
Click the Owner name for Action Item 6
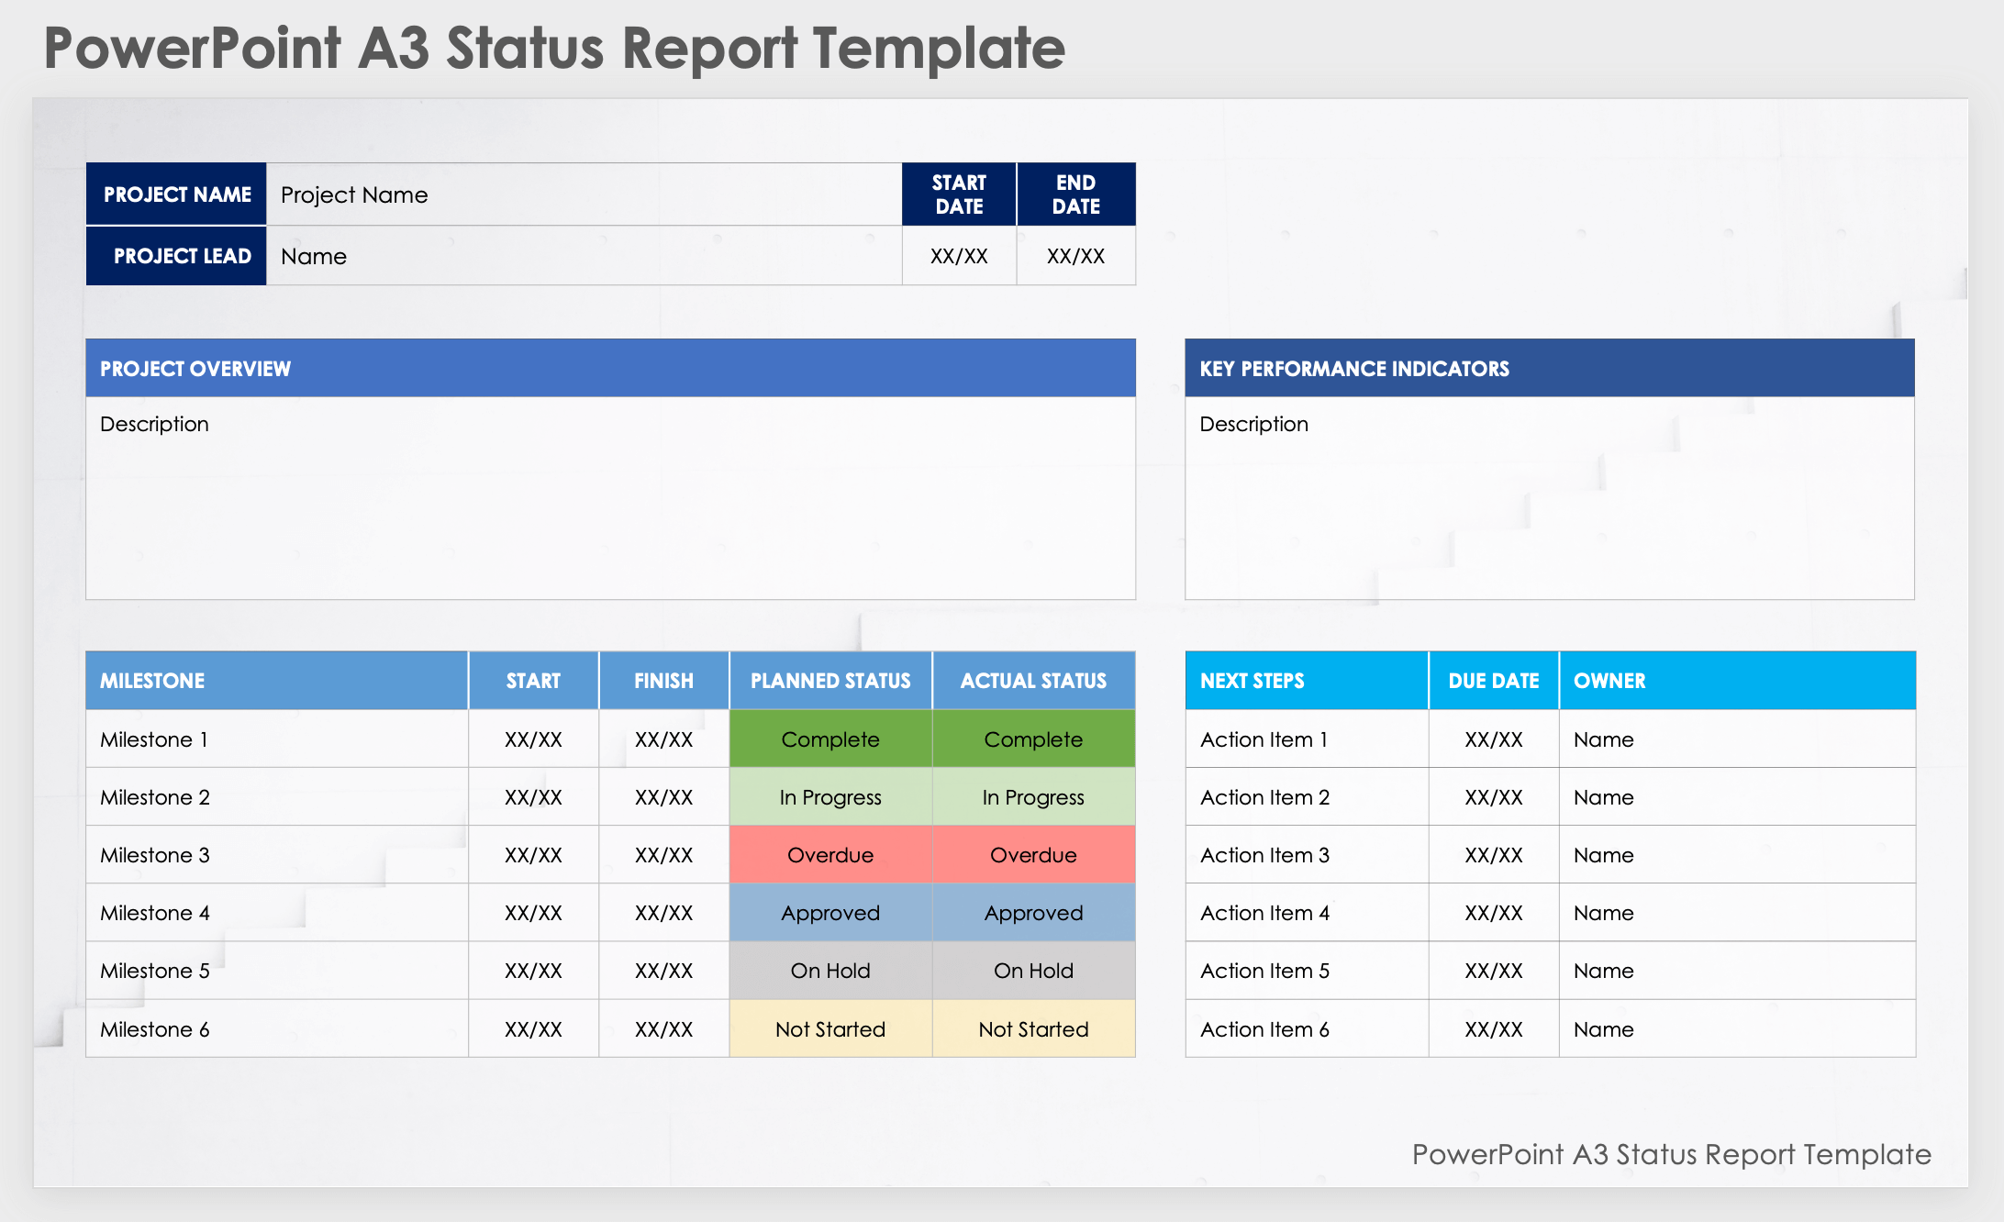(x=1603, y=1029)
